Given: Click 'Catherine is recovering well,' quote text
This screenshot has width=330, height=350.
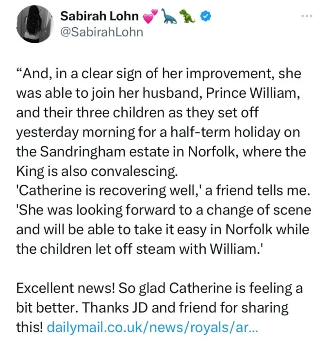Looking at the screenshot, I should [109, 191].
